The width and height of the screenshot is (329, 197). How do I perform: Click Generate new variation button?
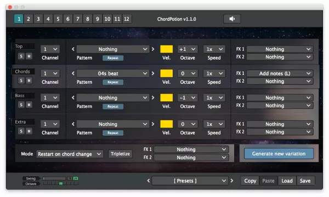pyautogui.click(x=279, y=154)
